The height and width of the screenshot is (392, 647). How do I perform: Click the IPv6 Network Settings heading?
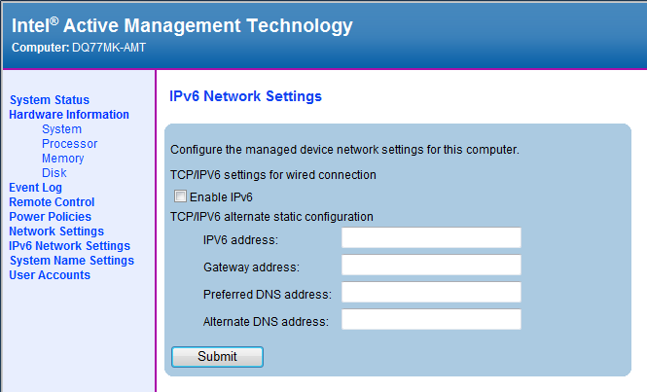[x=239, y=97]
